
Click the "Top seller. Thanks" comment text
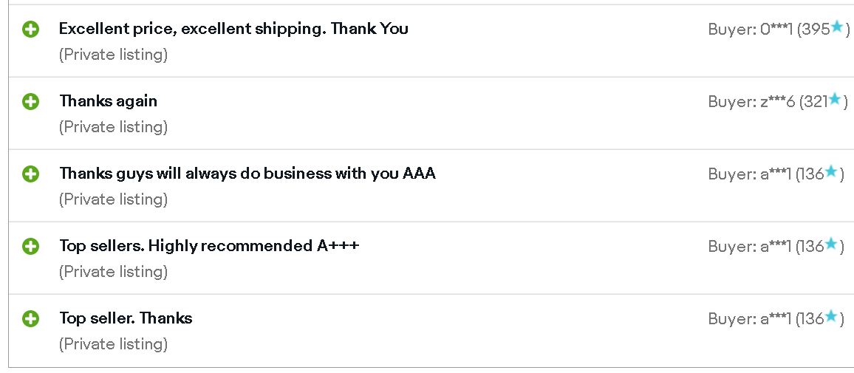pos(126,318)
